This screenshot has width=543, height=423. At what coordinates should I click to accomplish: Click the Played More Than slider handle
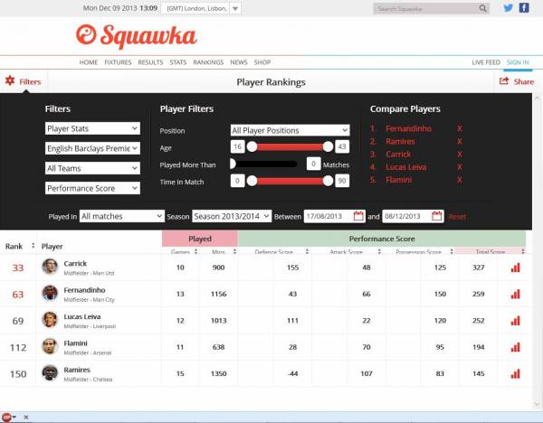click(233, 164)
